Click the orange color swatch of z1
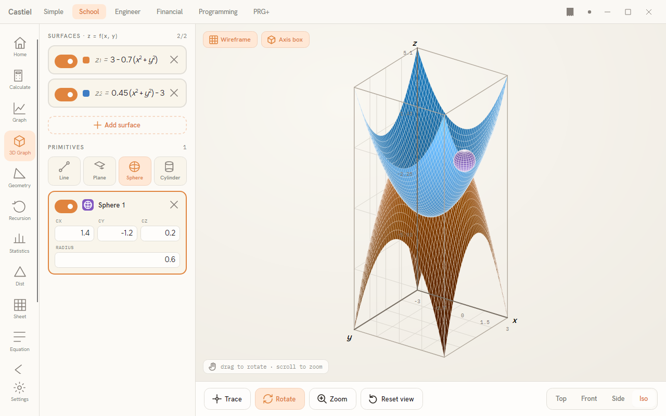This screenshot has height=416, width=666. (x=86, y=60)
